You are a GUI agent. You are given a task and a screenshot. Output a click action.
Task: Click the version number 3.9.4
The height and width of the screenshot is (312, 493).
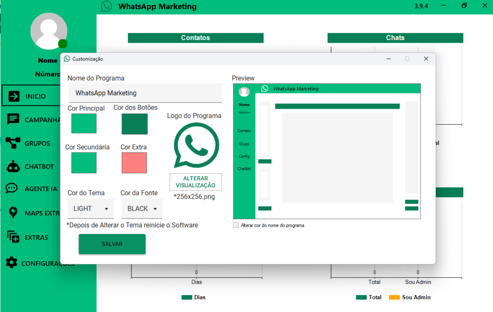[x=421, y=6]
